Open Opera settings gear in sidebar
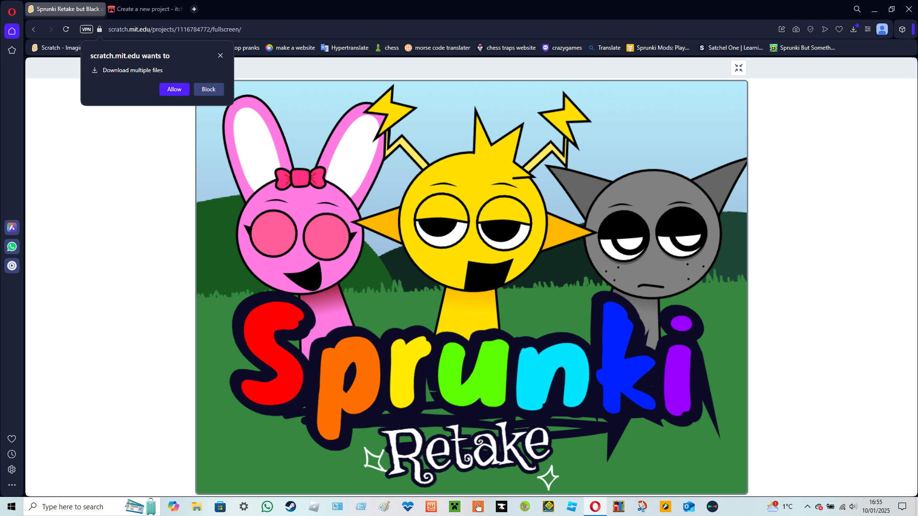This screenshot has width=918, height=516. [x=12, y=469]
